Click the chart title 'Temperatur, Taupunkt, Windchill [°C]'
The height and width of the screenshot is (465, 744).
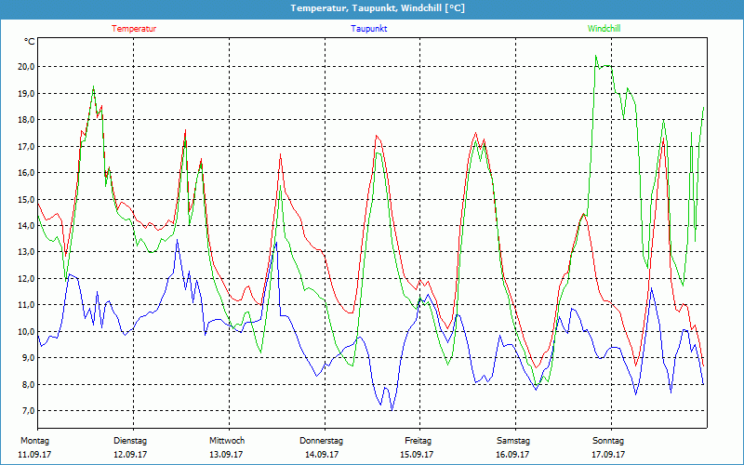pos(378,8)
